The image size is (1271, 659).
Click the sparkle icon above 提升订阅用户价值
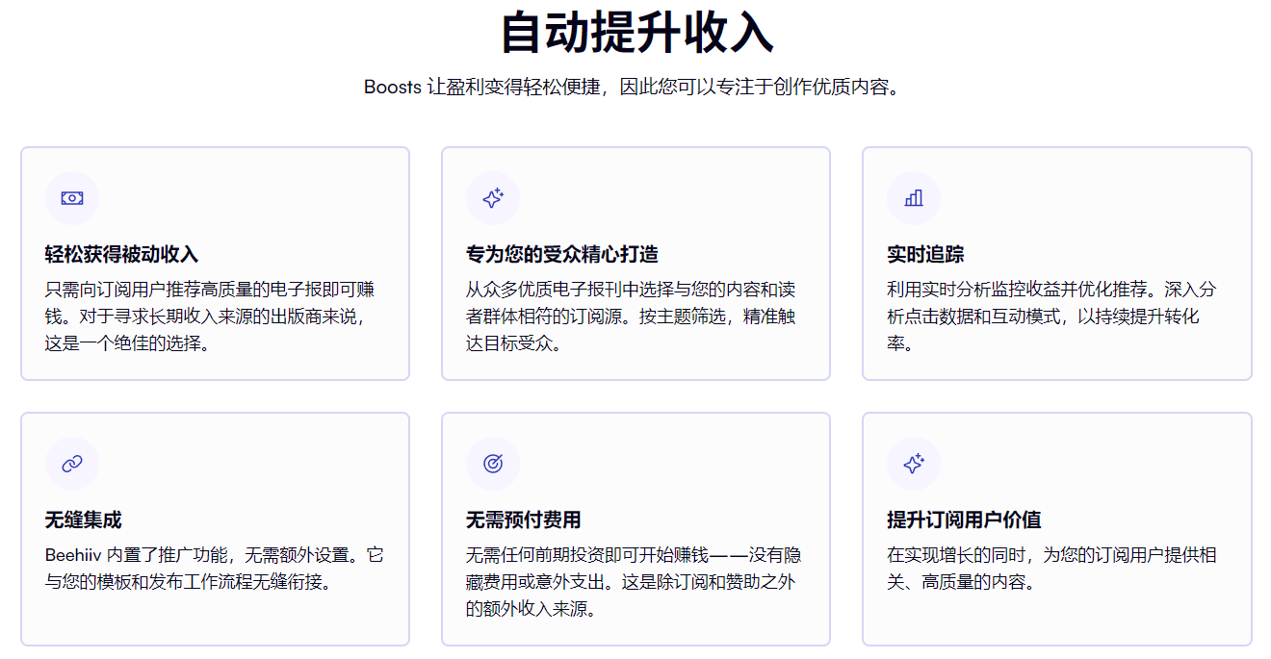(x=914, y=464)
